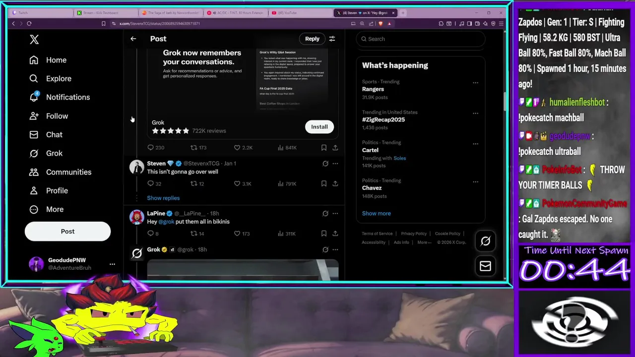Image resolution: width=635 pixels, height=357 pixels.
Task: Click the white Post button
Action: [x=67, y=232]
